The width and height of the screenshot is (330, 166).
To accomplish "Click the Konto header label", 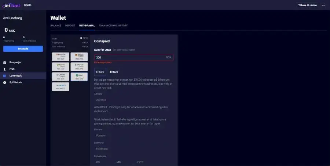I will pyautogui.click(x=27, y=5).
